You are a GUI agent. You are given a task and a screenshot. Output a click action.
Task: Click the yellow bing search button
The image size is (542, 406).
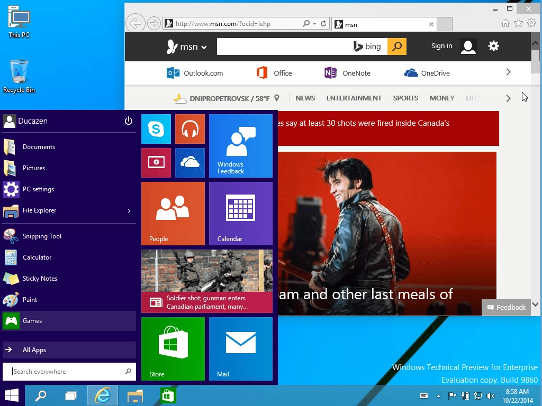(x=397, y=47)
